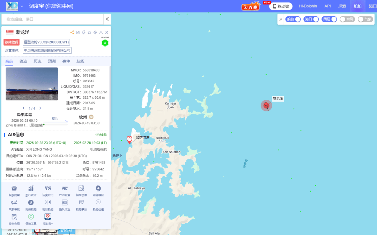This screenshot has width=377, height=235.
Task: Collapse the left sidebar with double chevron
Action: 108,19
